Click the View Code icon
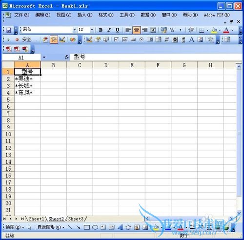 [106, 40]
